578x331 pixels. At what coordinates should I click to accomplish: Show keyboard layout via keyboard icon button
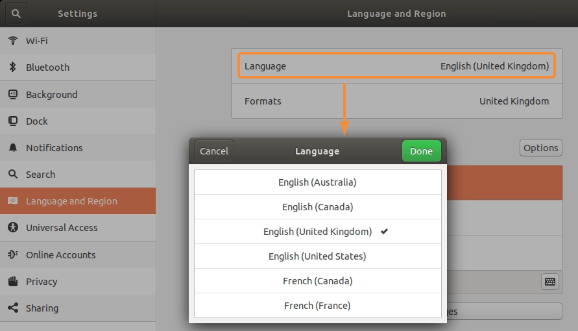[x=550, y=282]
